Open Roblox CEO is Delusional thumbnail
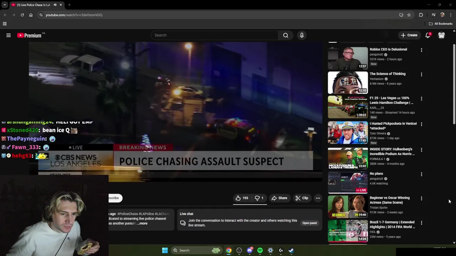456x256 pixels. [x=348, y=58]
